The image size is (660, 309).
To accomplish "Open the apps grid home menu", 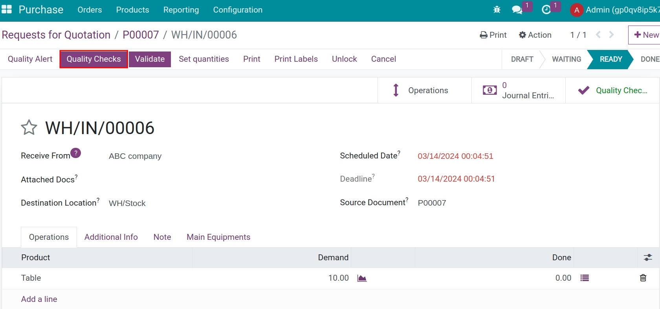I will (7, 9).
